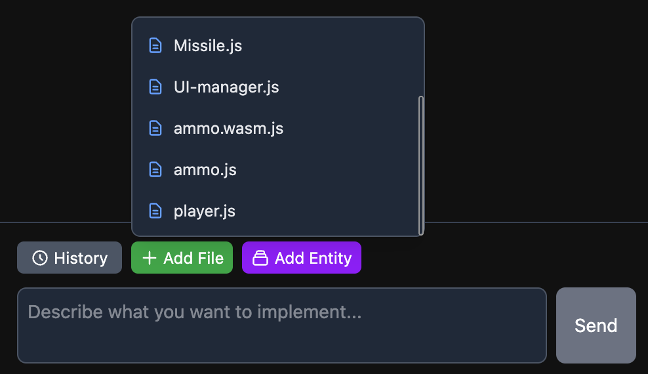648x374 pixels.
Task: Select Missile.js from the file list
Action: pos(208,46)
